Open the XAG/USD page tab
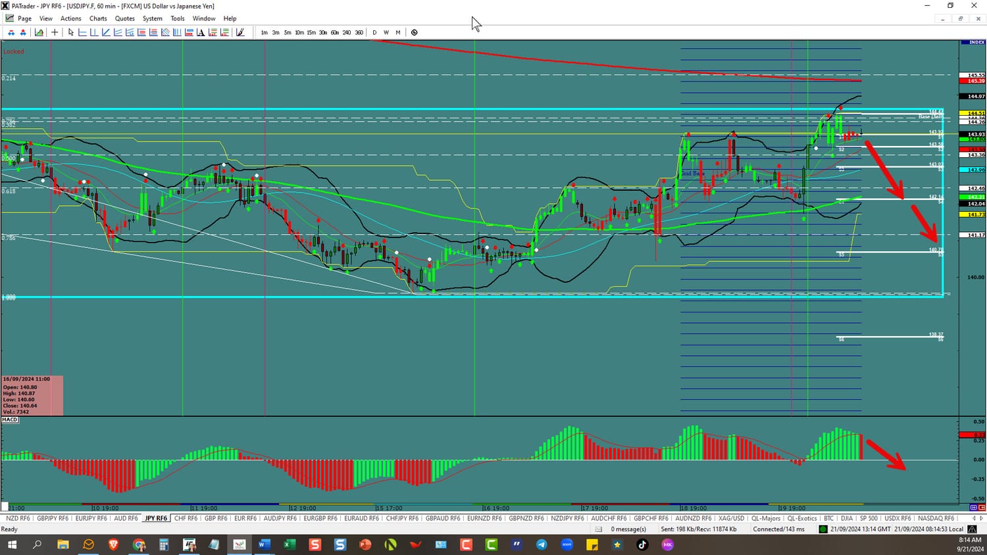 pos(731,518)
